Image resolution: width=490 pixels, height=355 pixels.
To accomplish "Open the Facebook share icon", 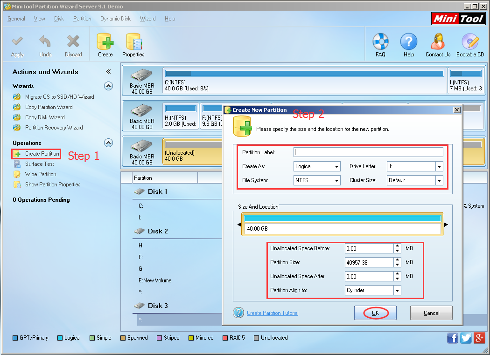I will (x=452, y=338).
